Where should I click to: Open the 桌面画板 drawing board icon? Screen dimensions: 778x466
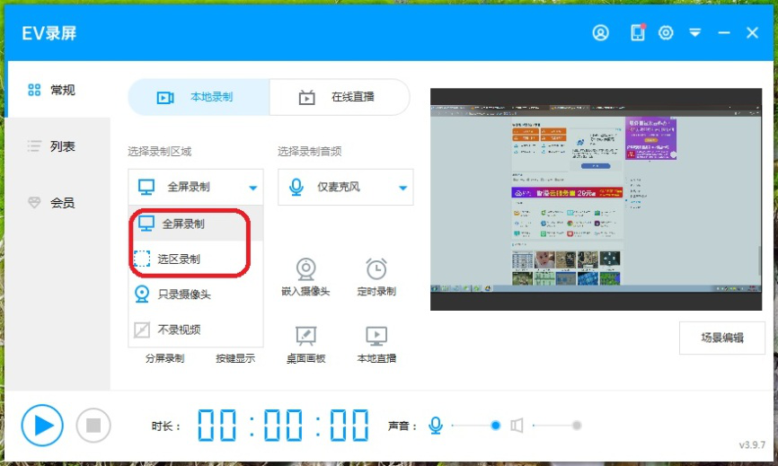305,336
